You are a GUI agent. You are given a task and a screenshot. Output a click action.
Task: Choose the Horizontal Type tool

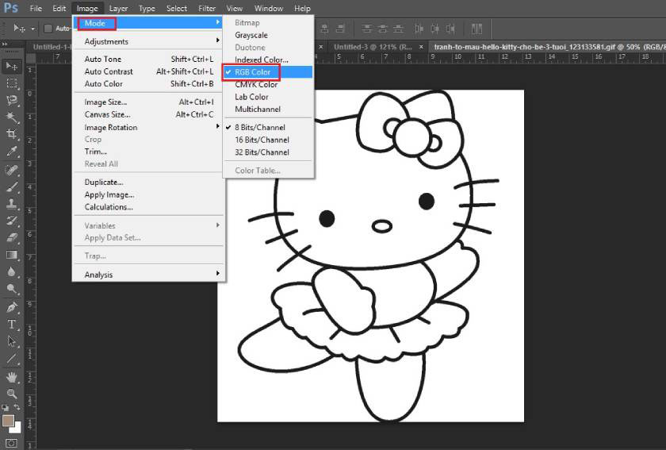pos(12,325)
